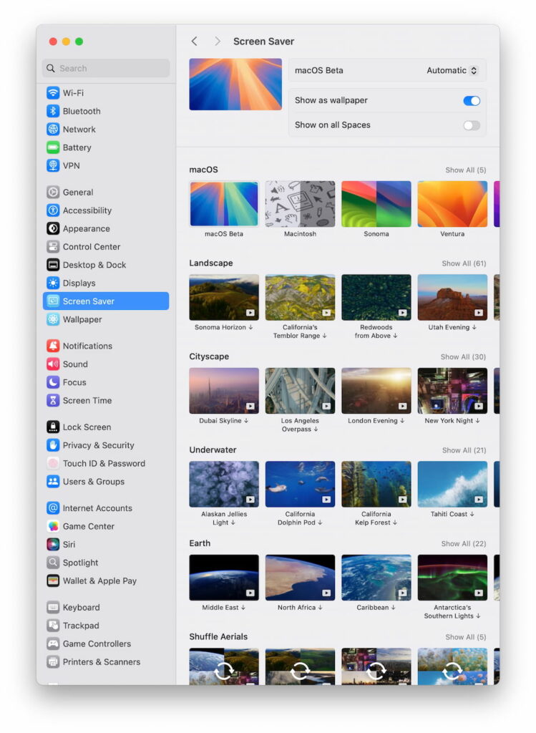Select the Middle East earth thumbnail
Screen dimensions: 536x733
224,578
